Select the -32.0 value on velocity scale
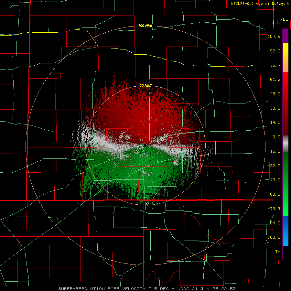 pos(274,166)
